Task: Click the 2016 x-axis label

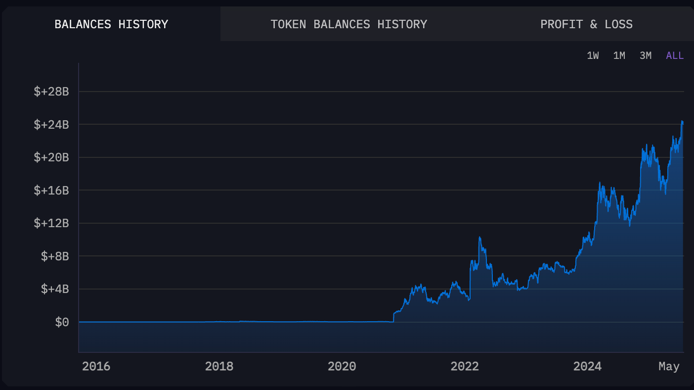Action: (x=96, y=366)
